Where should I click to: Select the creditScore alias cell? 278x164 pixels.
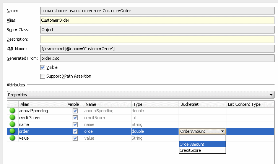pyautogui.click(x=42, y=118)
